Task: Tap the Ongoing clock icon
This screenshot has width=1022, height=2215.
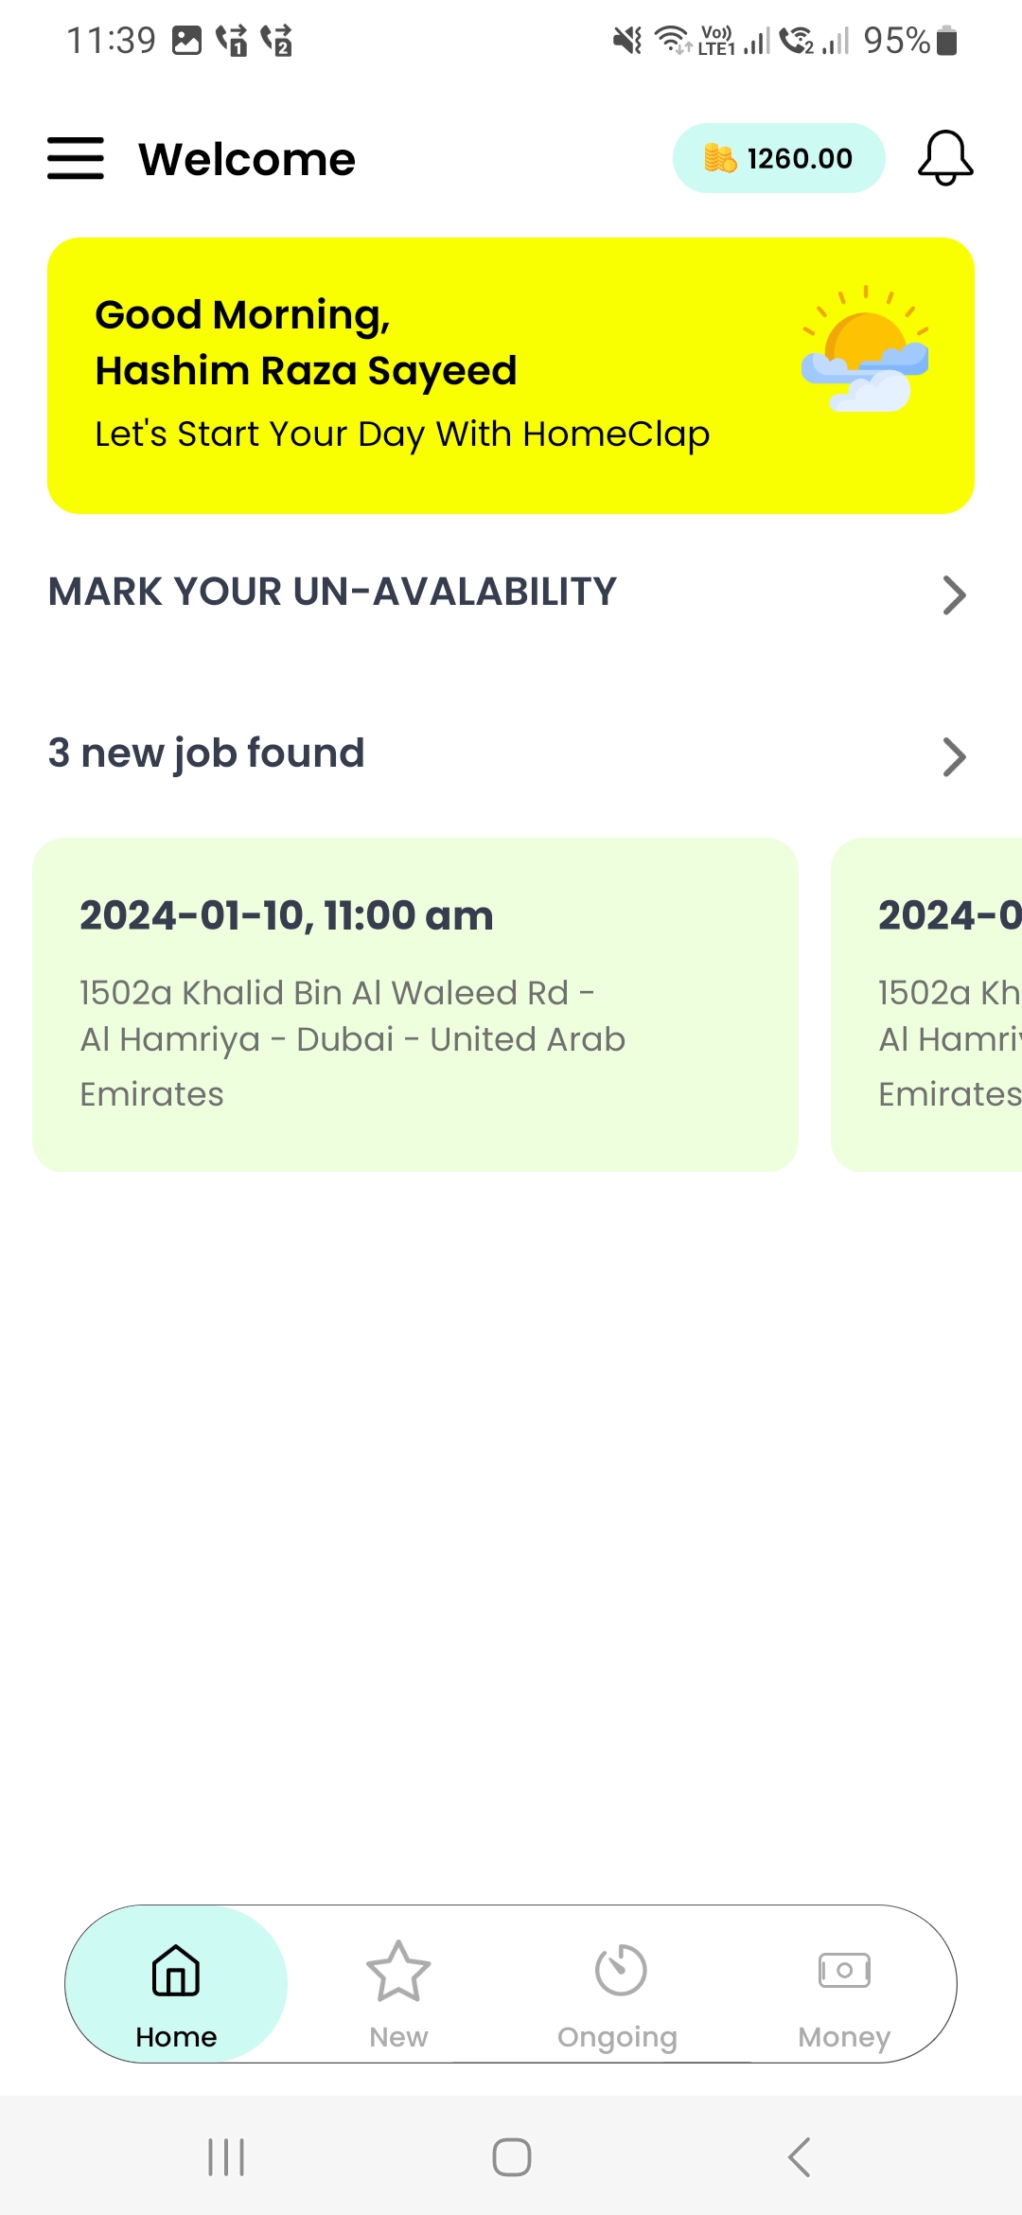Action: (x=620, y=1970)
